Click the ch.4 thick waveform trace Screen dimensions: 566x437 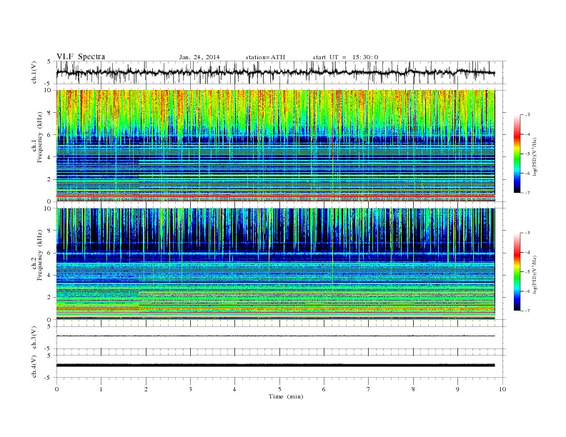coord(275,366)
